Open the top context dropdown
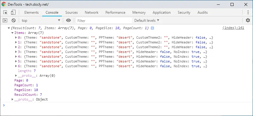The height and width of the screenshot is (116, 253). (x=41, y=21)
